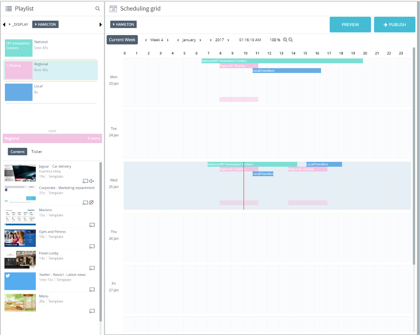Click the Scheduling grid calendar icon
The width and height of the screenshot is (420, 335).
pos(113,9)
